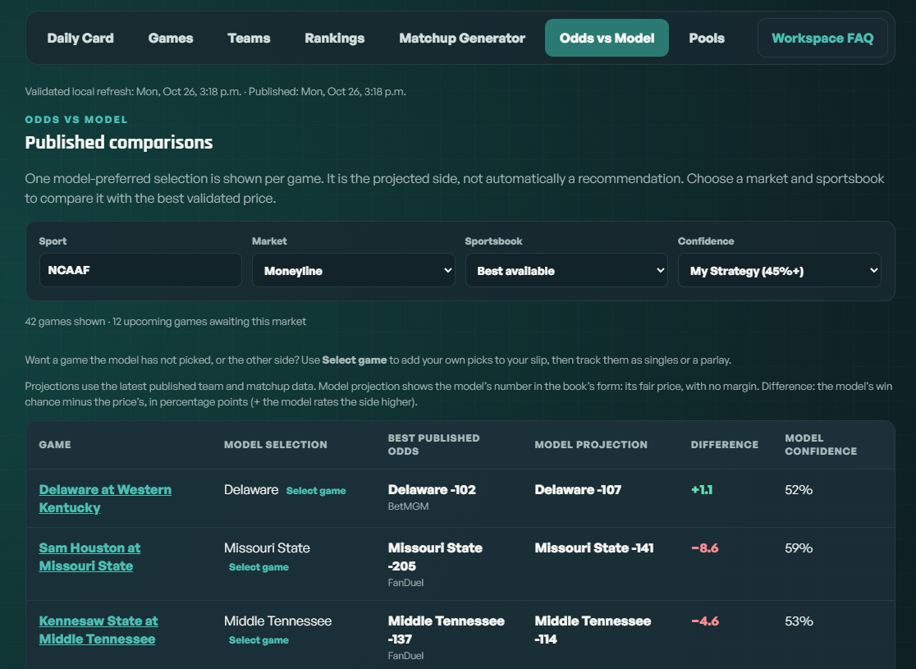Click the ODDS VS MODEL section label

click(76, 120)
